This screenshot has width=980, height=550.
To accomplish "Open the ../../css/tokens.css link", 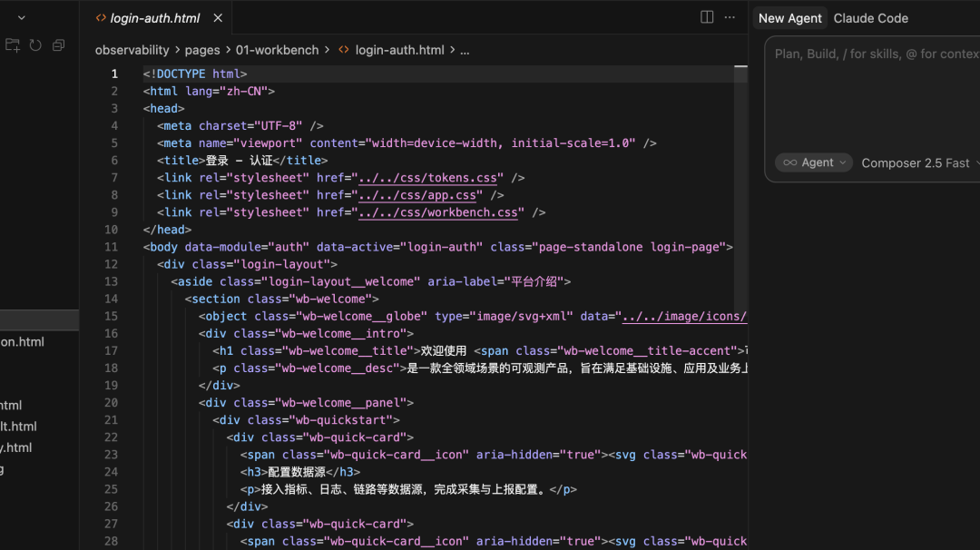I will coord(427,178).
